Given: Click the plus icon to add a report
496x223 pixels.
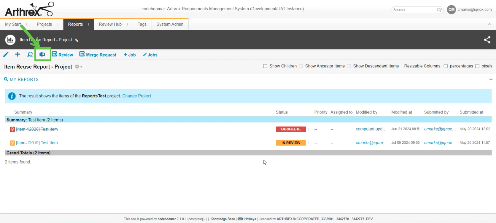Looking at the screenshot, I should pos(18,54).
